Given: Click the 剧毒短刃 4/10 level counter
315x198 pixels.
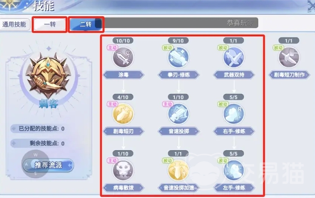Looking at the screenshot, I should [x=123, y=97].
